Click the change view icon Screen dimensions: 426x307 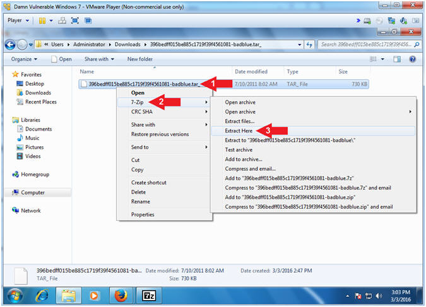[x=374, y=59]
